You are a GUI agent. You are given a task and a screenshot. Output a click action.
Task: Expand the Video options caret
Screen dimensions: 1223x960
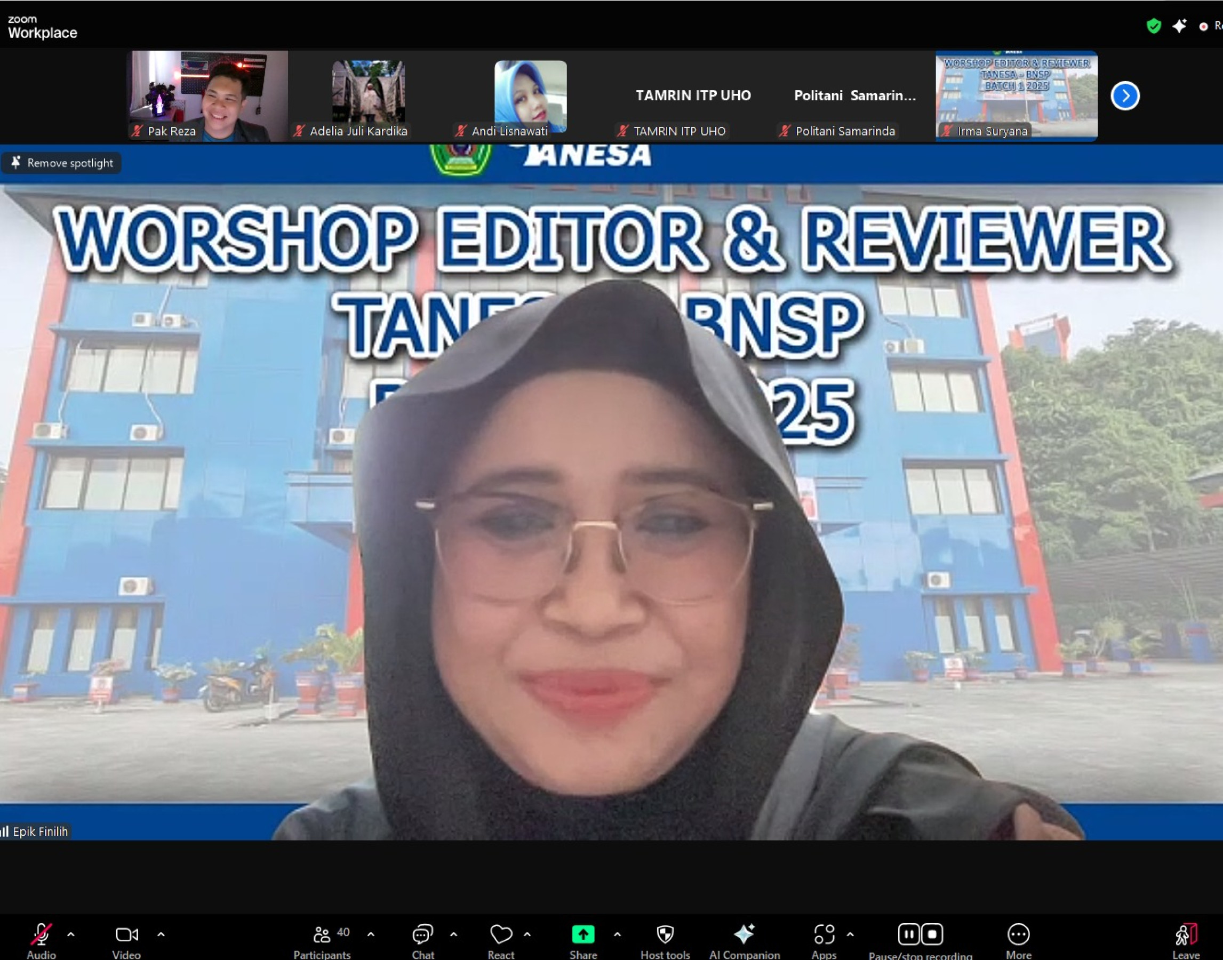(161, 934)
